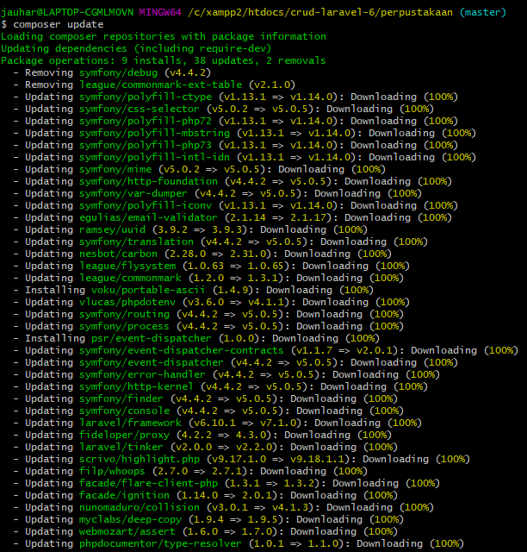The height and width of the screenshot is (552, 527).
Task: Click package name 'symfony/console'
Action: click(x=124, y=411)
